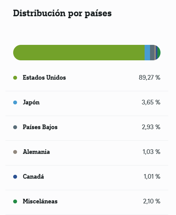Image resolution: width=176 pixels, height=215 pixels.
Task: Click the blue dot beside Japón
Action: pyautogui.click(x=15, y=102)
